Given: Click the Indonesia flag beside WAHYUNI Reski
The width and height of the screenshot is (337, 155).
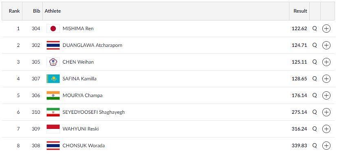Looking at the screenshot, I should tap(53, 129).
